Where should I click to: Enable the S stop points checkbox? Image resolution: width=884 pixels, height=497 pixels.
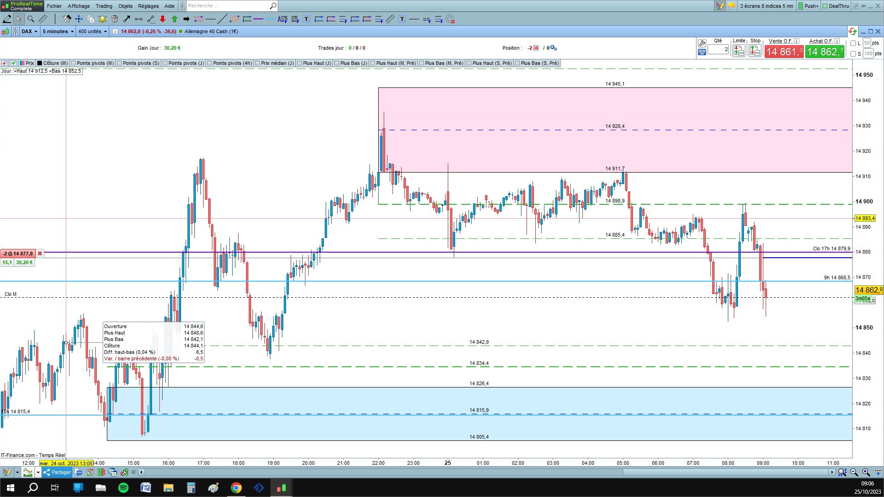coord(853,54)
